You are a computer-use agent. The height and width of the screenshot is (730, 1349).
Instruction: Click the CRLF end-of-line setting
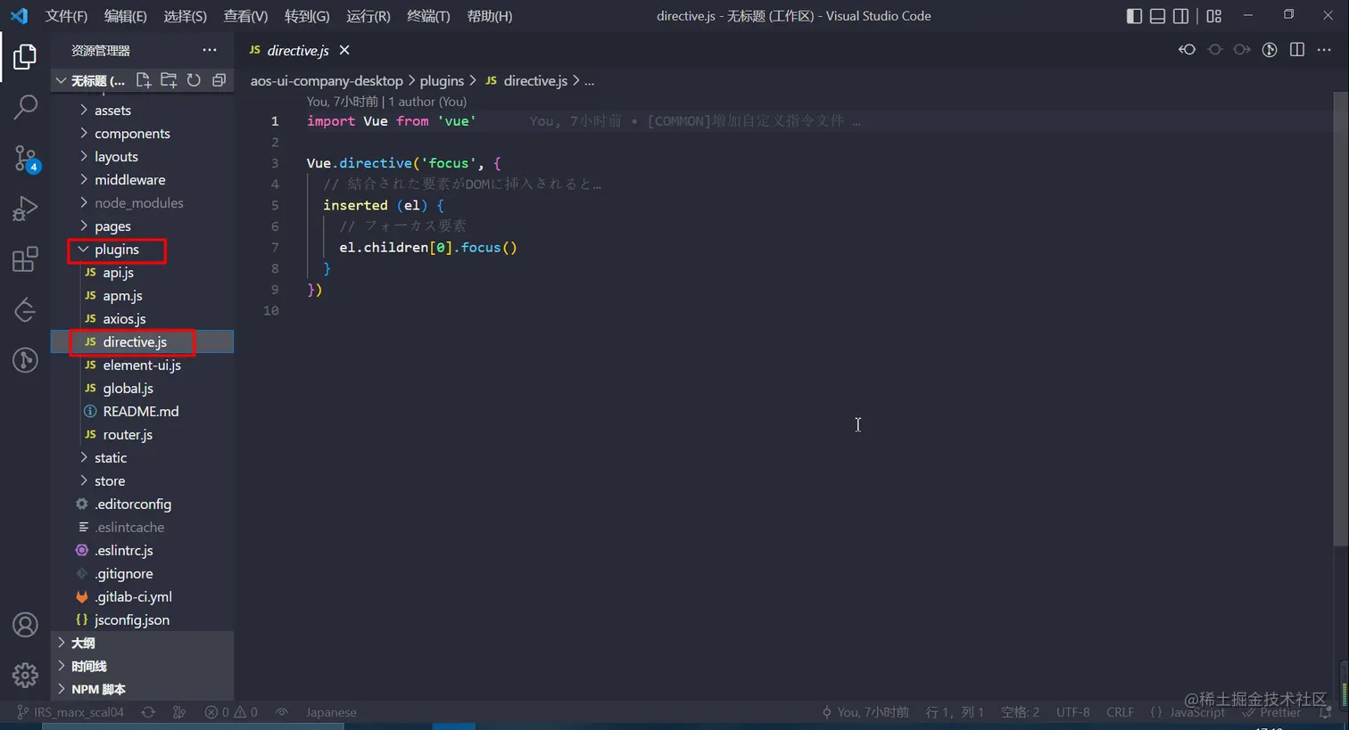point(1120,712)
